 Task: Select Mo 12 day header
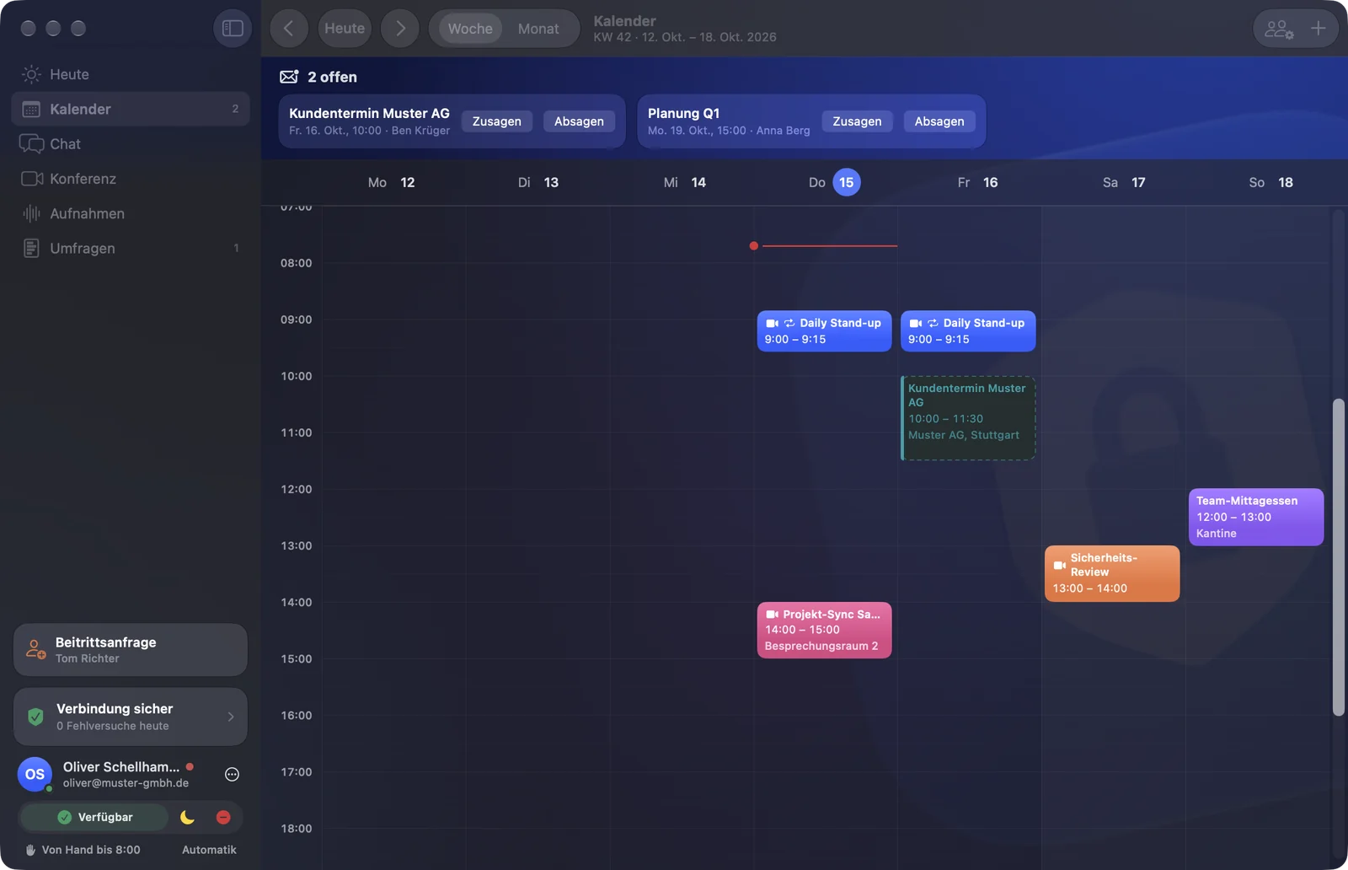[391, 182]
